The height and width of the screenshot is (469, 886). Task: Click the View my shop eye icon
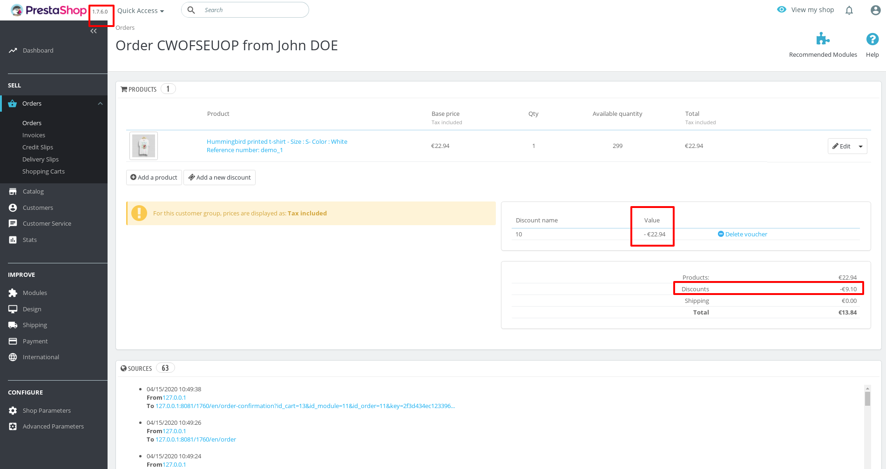click(782, 10)
